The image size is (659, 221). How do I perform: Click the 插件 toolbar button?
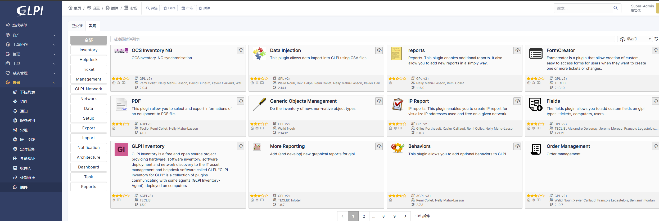point(204,8)
